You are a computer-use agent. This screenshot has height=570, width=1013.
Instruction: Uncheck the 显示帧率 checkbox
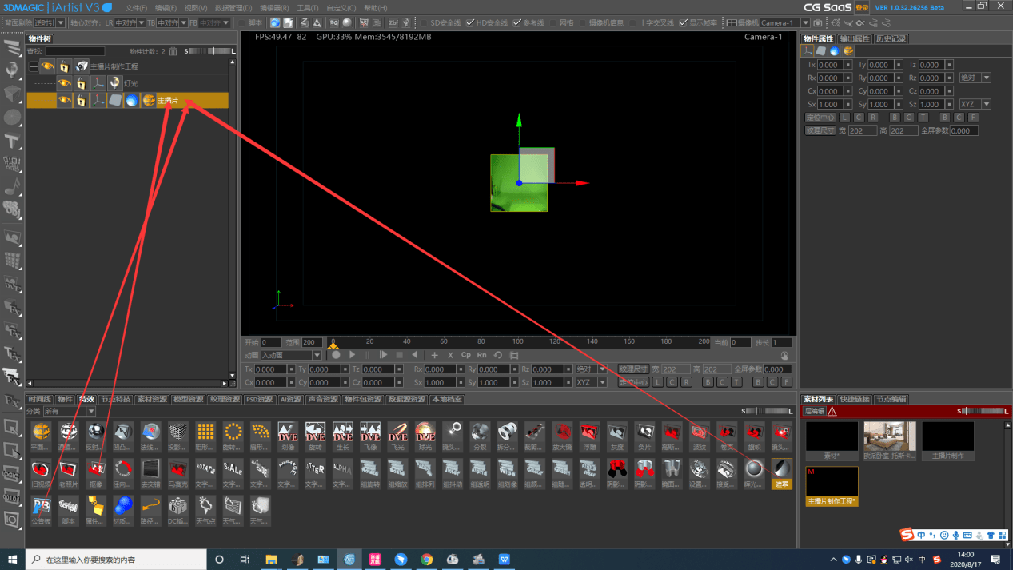pyautogui.click(x=683, y=23)
